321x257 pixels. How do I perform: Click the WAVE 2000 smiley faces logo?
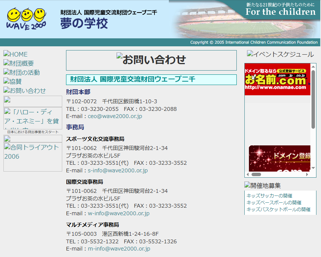(x=26, y=19)
